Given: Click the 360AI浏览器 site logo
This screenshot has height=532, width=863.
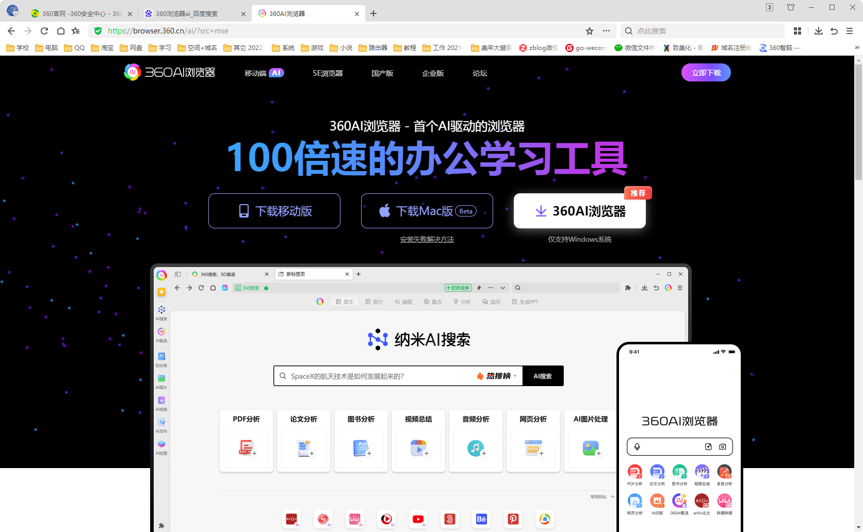Looking at the screenshot, I should coord(170,72).
